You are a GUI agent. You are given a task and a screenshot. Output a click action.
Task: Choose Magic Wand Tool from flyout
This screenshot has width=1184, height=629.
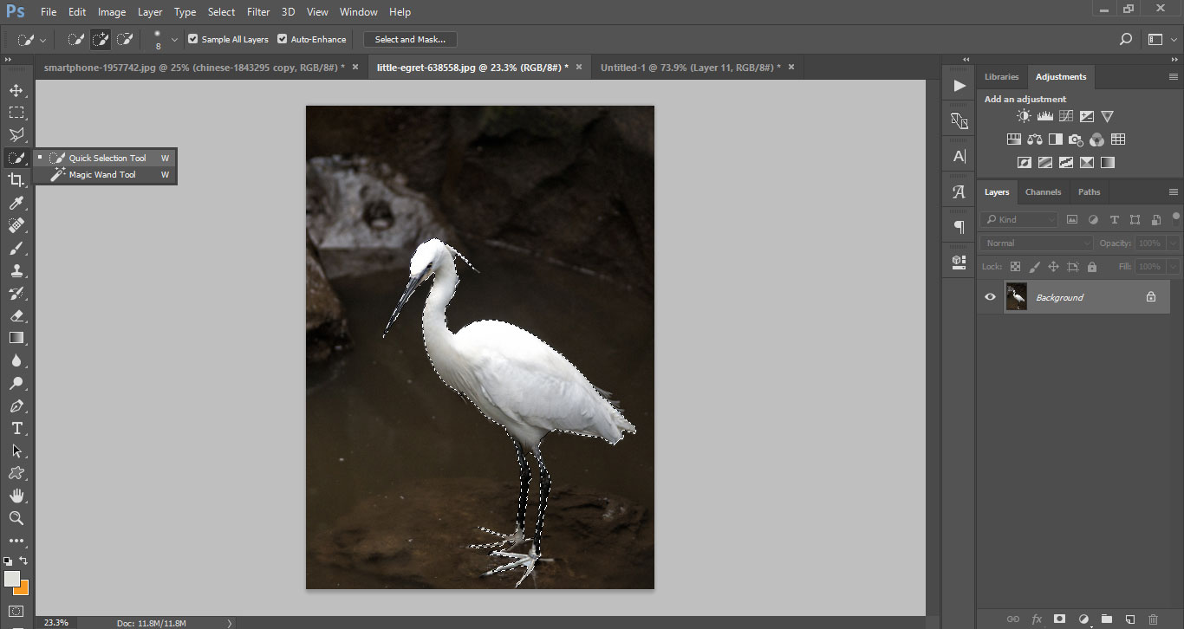(x=105, y=174)
